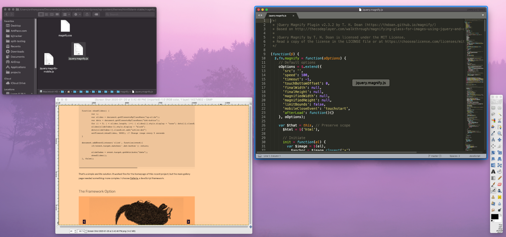This screenshot has height=237, width=506.
Task: Switch Finder to icon view
Action: (x=41, y=14)
